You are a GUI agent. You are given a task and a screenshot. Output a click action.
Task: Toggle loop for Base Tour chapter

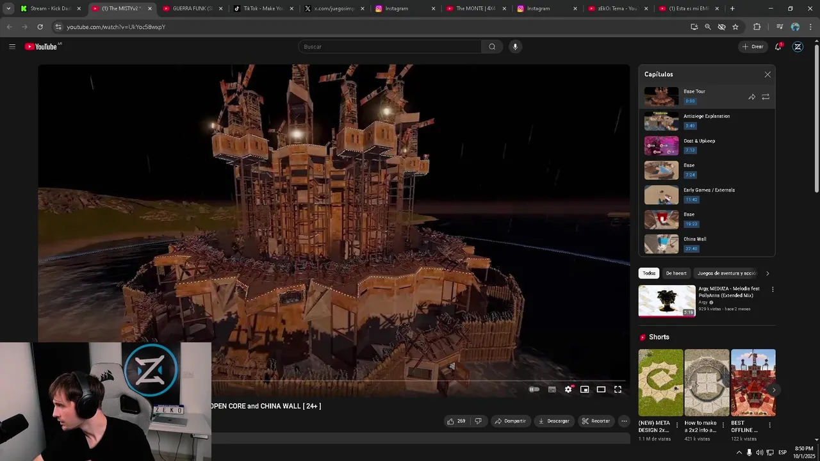tap(766, 97)
